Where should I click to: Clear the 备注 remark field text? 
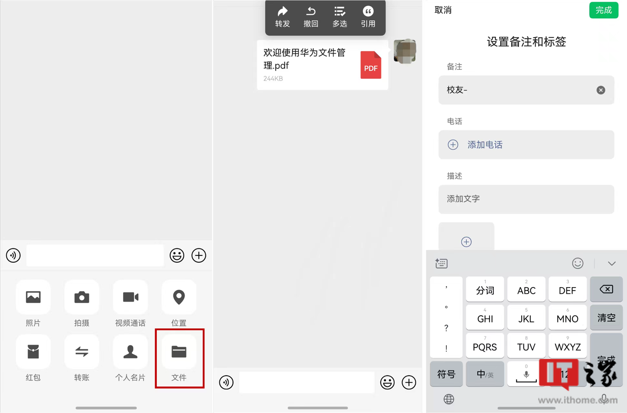coord(600,90)
